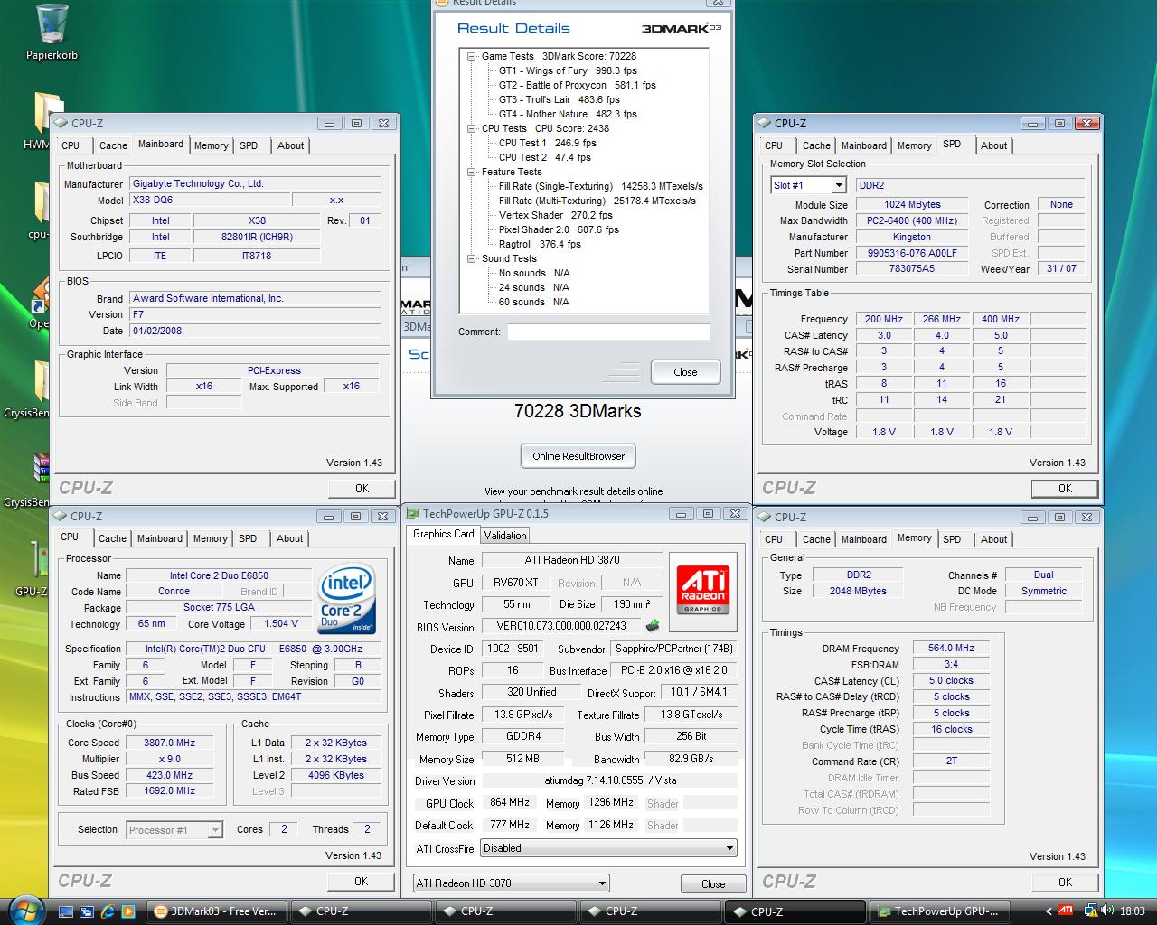Open the Slot #1 memory slot dropdown
1157x925 pixels.
click(x=838, y=185)
